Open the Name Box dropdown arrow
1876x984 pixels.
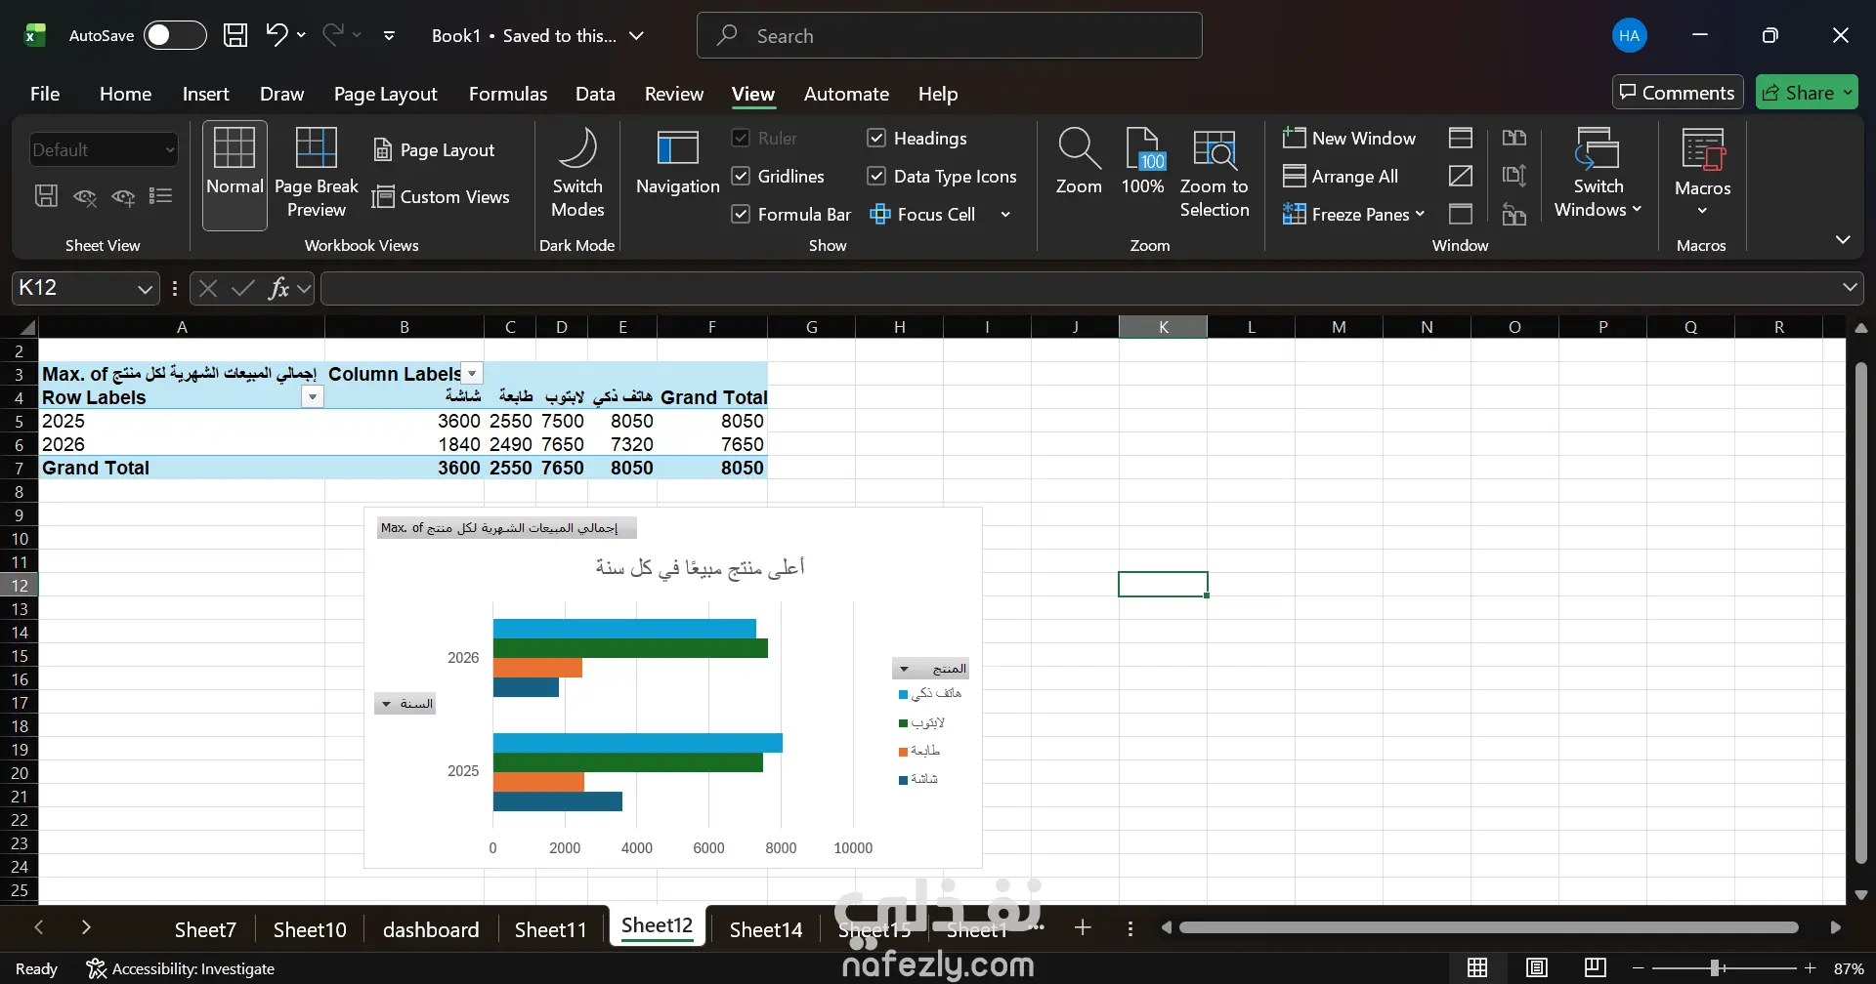pyautogui.click(x=145, y=288)
